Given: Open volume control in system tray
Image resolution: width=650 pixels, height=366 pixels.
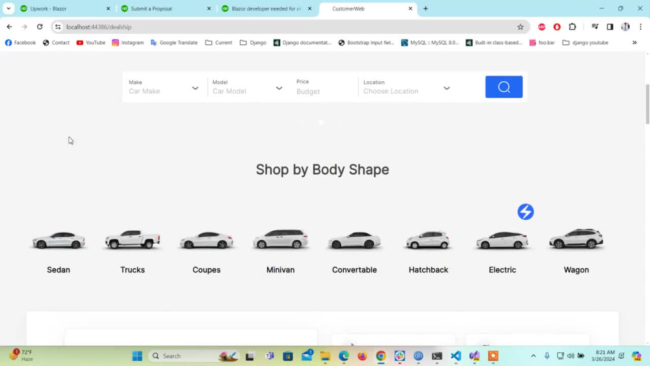Looking at the screenshot, I should coord(571,356).
